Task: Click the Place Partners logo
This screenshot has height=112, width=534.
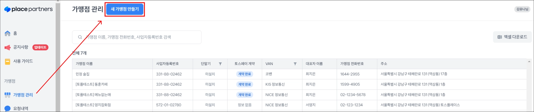Action: (28, 9)
